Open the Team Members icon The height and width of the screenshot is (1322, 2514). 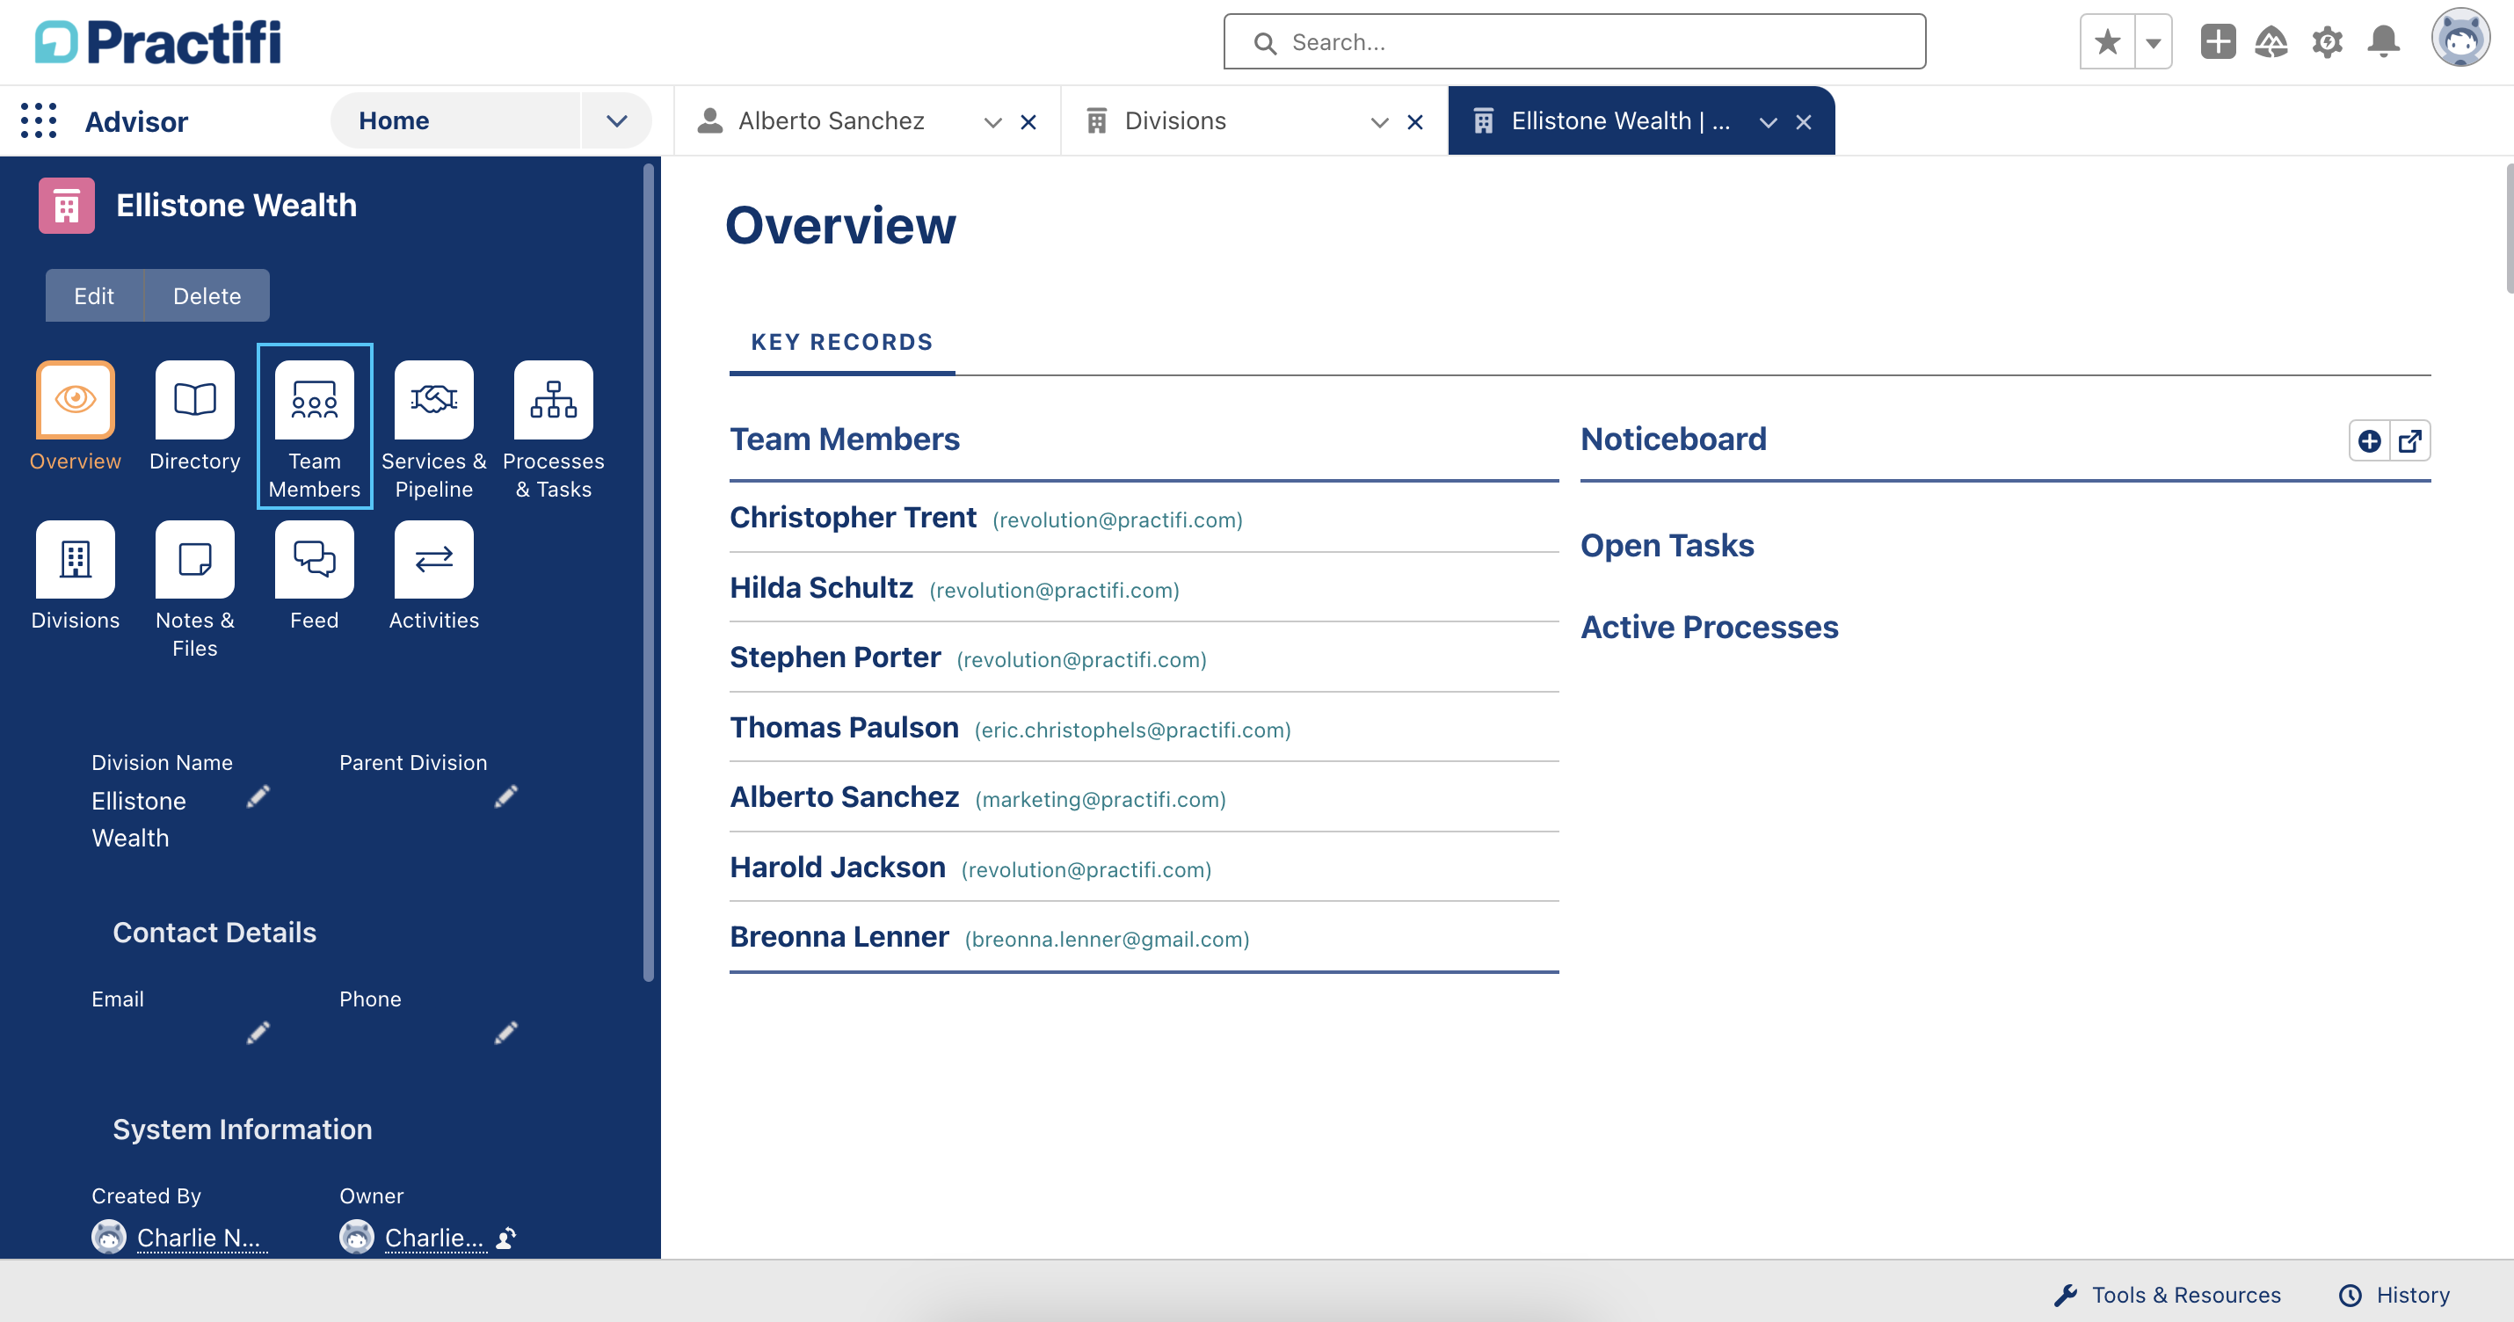[x=315, y=399]
